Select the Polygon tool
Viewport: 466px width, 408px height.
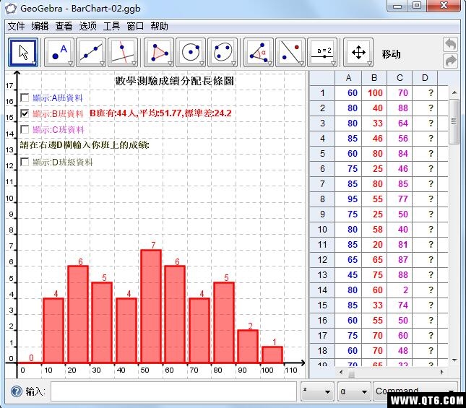pos(159,53)
